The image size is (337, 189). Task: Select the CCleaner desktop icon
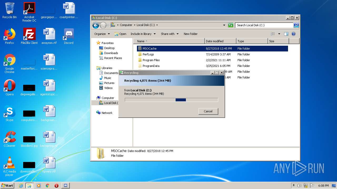point(9,139)
